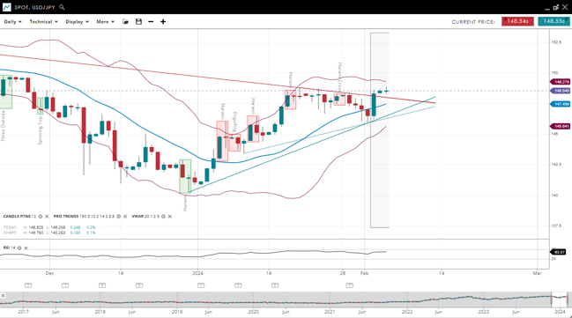This screenshot has height=318, width=572.
Task: Remove the Candle Ptns indicator
Action: [47, 217]
